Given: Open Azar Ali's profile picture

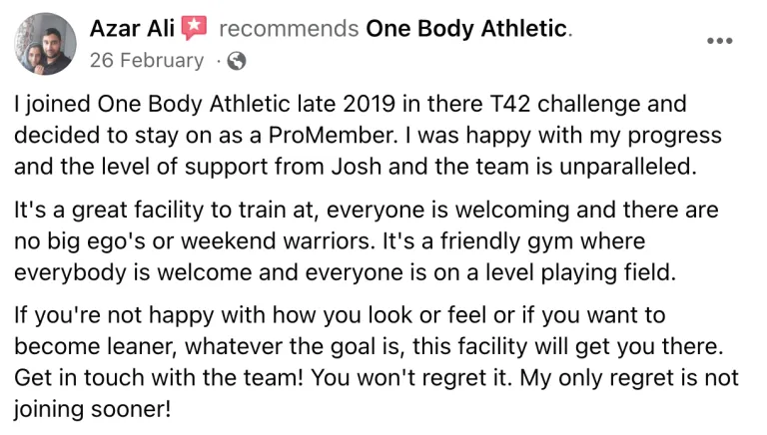Looking at the screenshot, I should click(45, 44).
